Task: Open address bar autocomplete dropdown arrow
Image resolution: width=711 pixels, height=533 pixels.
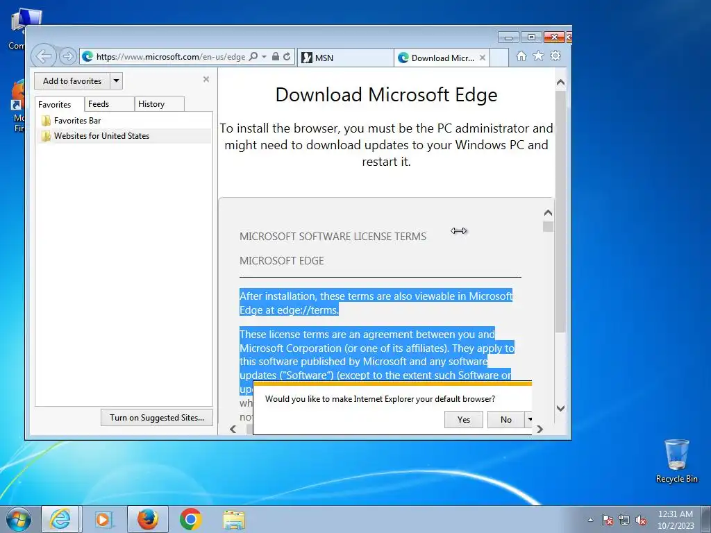Action: point(264,57)
